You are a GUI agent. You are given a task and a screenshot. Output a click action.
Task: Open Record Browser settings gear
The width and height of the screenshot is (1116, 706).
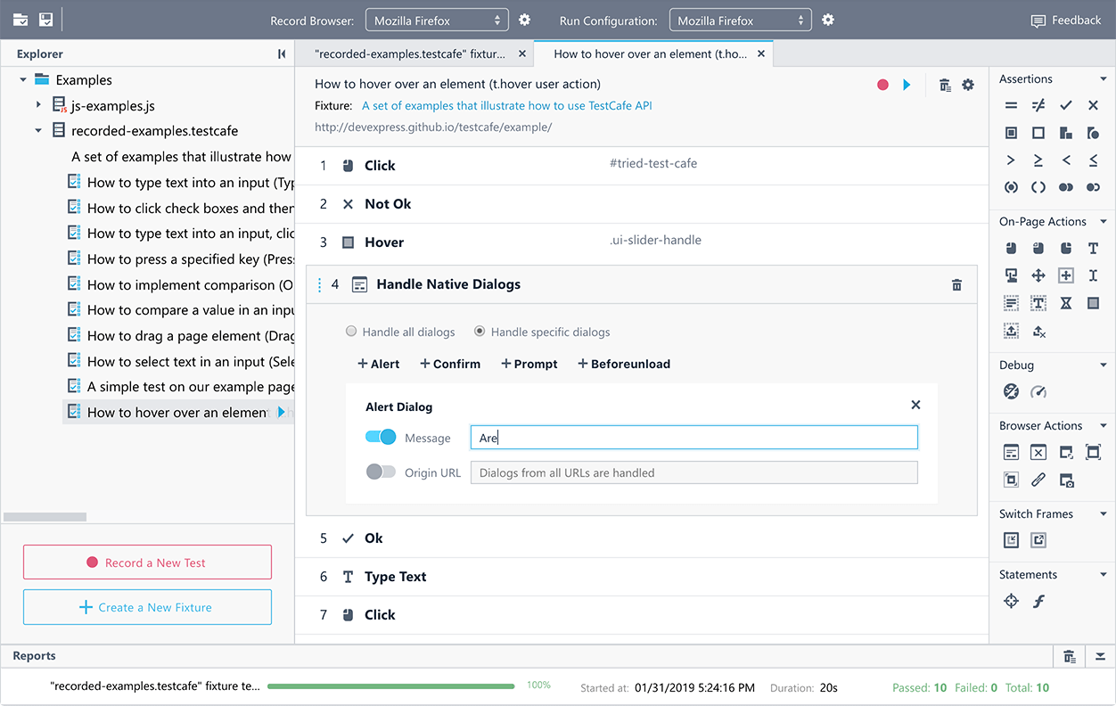coord(524,20)
